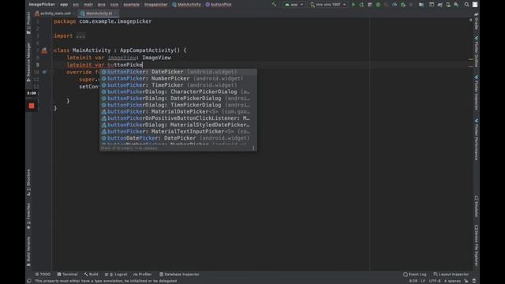
Task: Open the Device File Explorer side tab
Action: tap(477, 245)
